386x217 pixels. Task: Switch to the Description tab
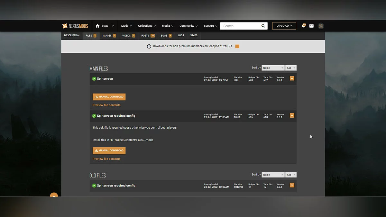72,36
